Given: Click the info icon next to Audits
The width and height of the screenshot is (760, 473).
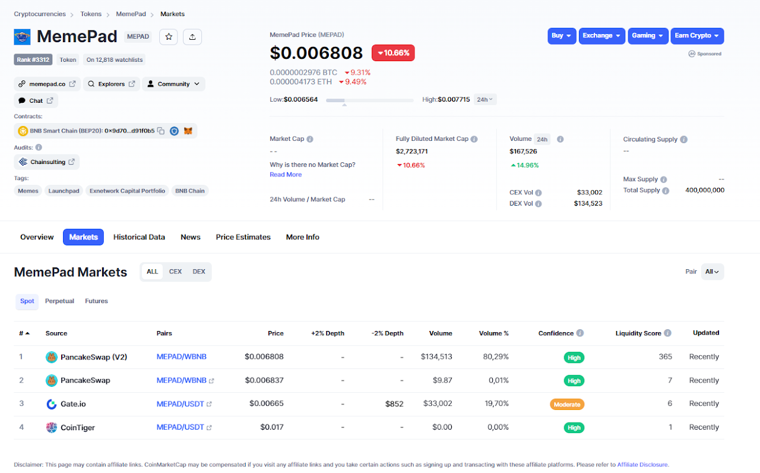Looking at the screenshot, I should pyautogui.click(x=39, y=147).
